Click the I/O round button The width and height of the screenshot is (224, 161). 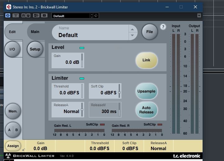[12, 49]
